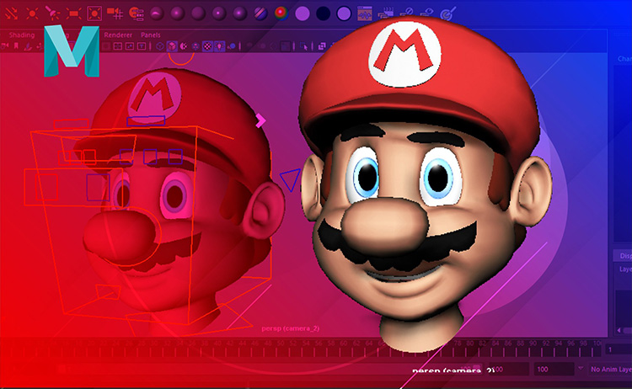The height and width of the screenshot is (389, 632).
Task: Click the boxed T panel toolbar icon
Action: pos(142,46)
